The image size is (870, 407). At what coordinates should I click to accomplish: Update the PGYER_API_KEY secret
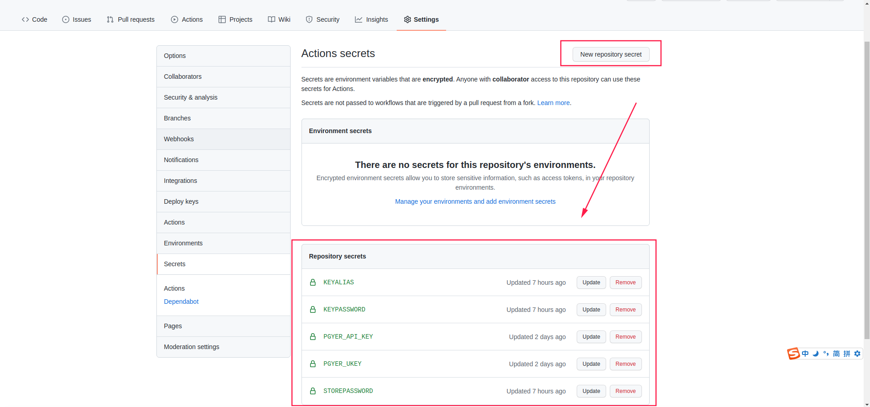(591, 337)
